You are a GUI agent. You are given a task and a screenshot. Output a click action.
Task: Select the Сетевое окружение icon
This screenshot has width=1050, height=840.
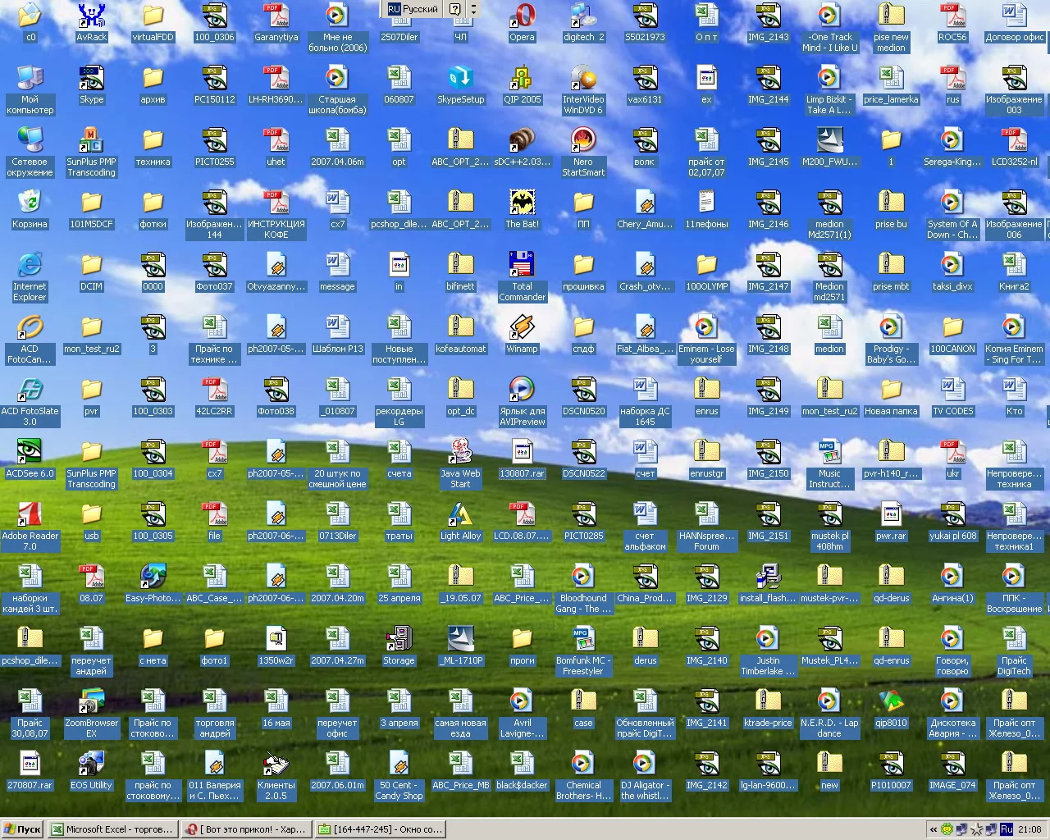(x=30, y=152)
